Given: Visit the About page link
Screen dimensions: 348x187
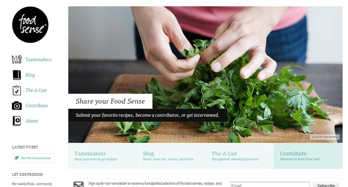Looking at the screenshot, I should point(32,121).
